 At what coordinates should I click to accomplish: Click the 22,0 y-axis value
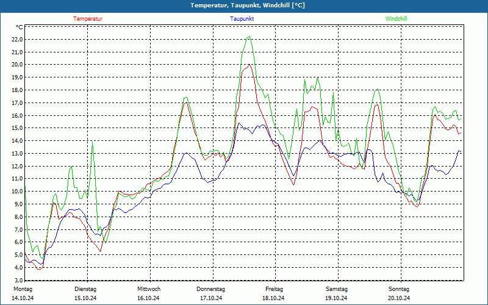[17, 40]
